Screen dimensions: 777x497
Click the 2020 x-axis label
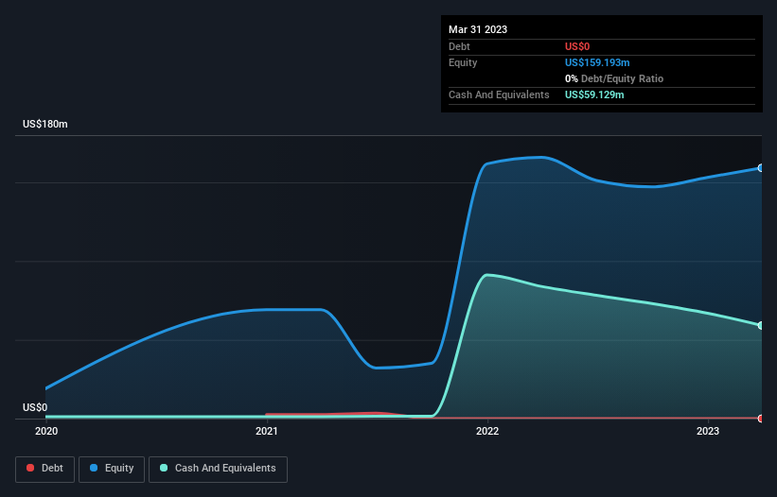point(46,431)
